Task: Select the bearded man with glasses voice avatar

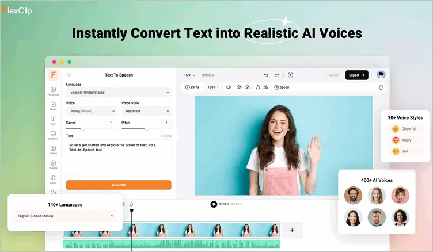Action: [353, 196]
